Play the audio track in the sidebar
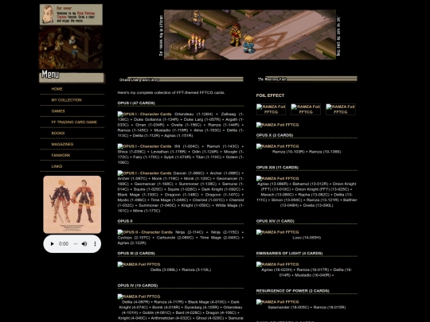 [x=52, y=244]
